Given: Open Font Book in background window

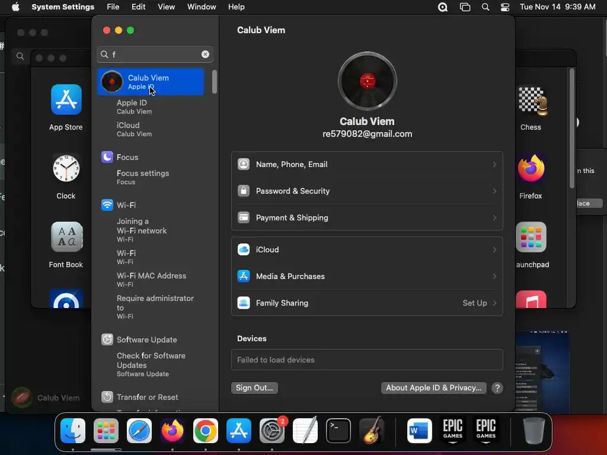Looking at the screenshot, I should [x=66, y=237].
